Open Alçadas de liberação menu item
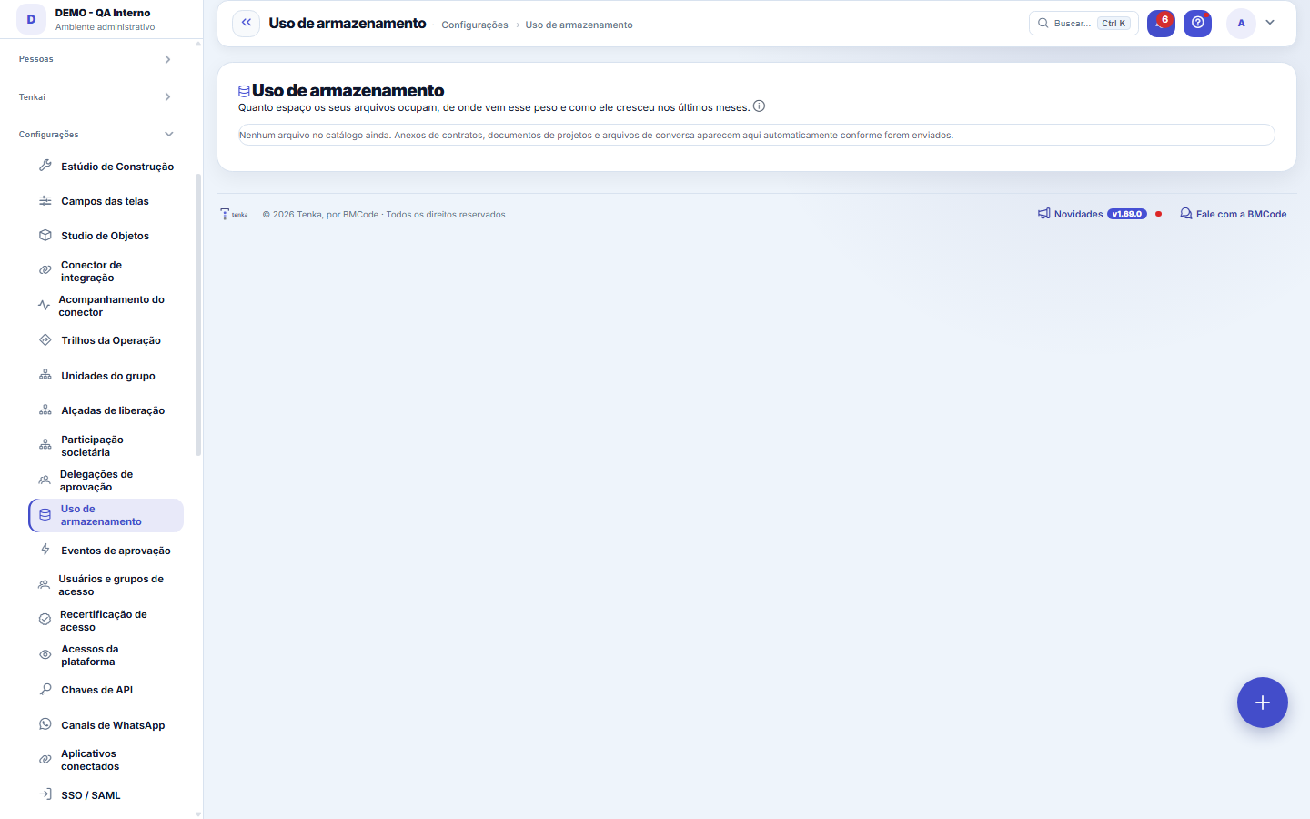Image resolution: width=1310 pixels, height=819 pixels. [106, 409]
